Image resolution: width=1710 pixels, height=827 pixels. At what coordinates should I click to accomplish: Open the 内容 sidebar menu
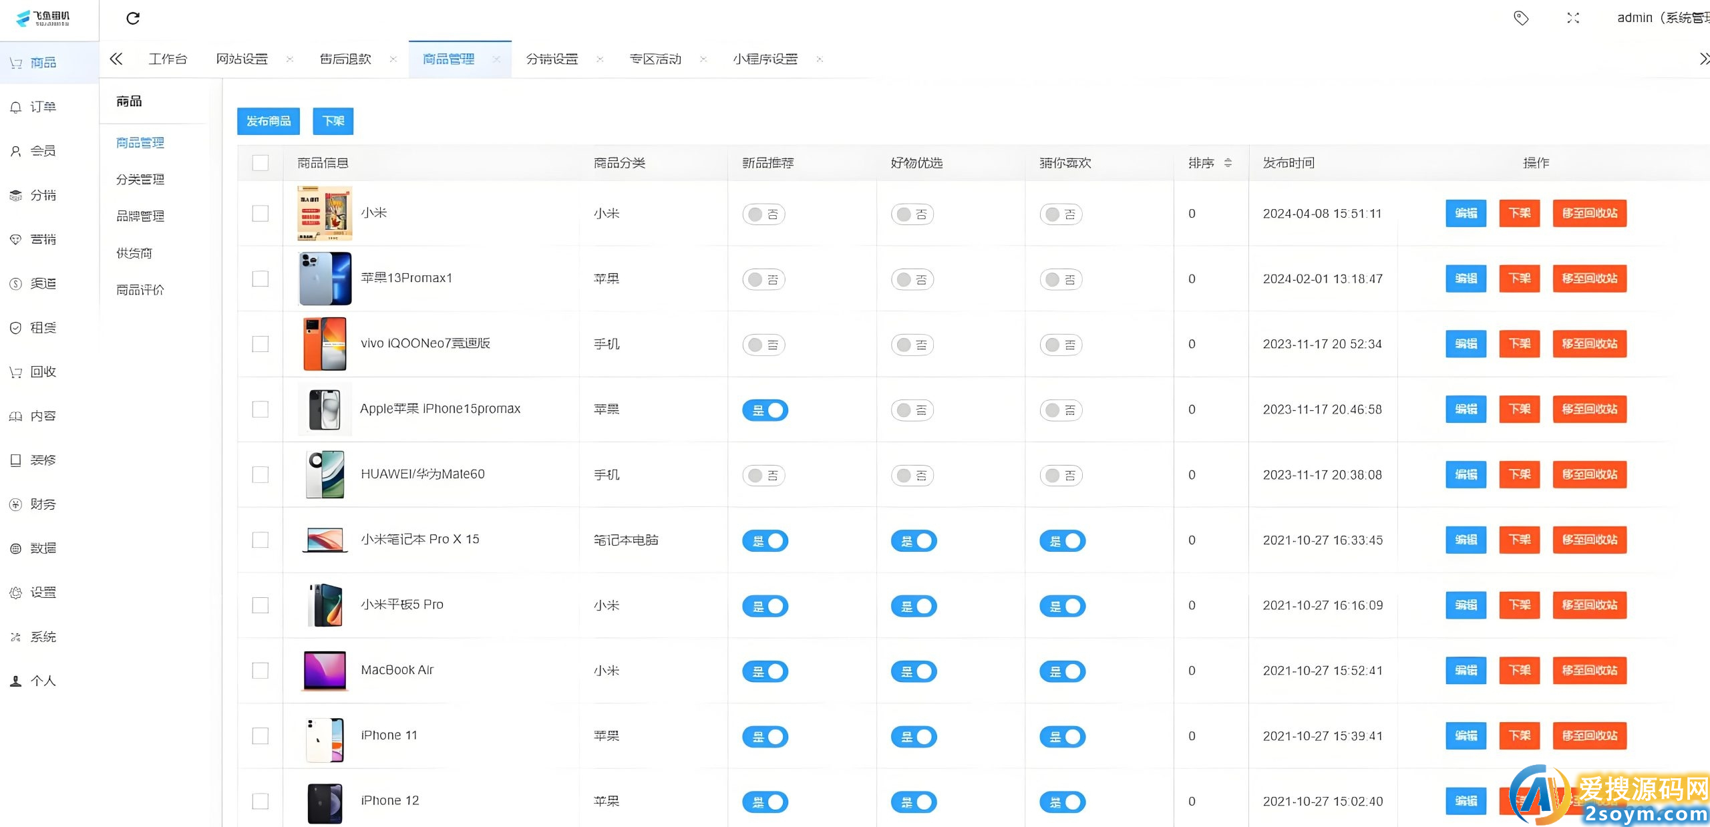[49, 416]
